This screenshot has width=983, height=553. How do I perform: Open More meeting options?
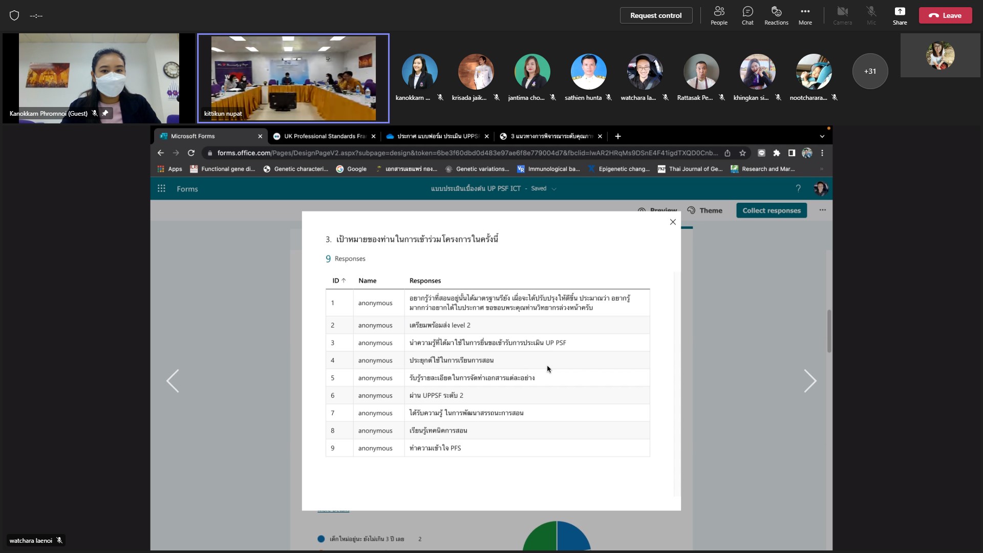[x=805, y=15]
